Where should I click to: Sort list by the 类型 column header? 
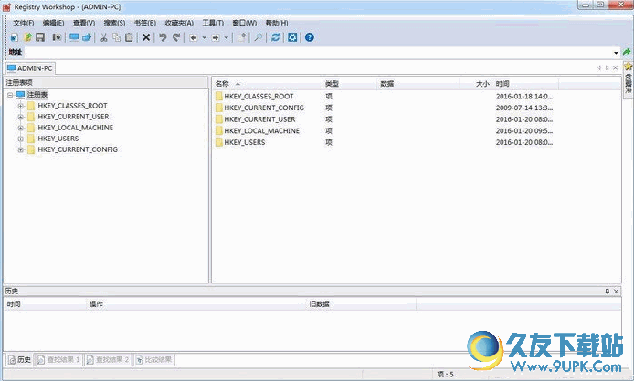[349, 84]
